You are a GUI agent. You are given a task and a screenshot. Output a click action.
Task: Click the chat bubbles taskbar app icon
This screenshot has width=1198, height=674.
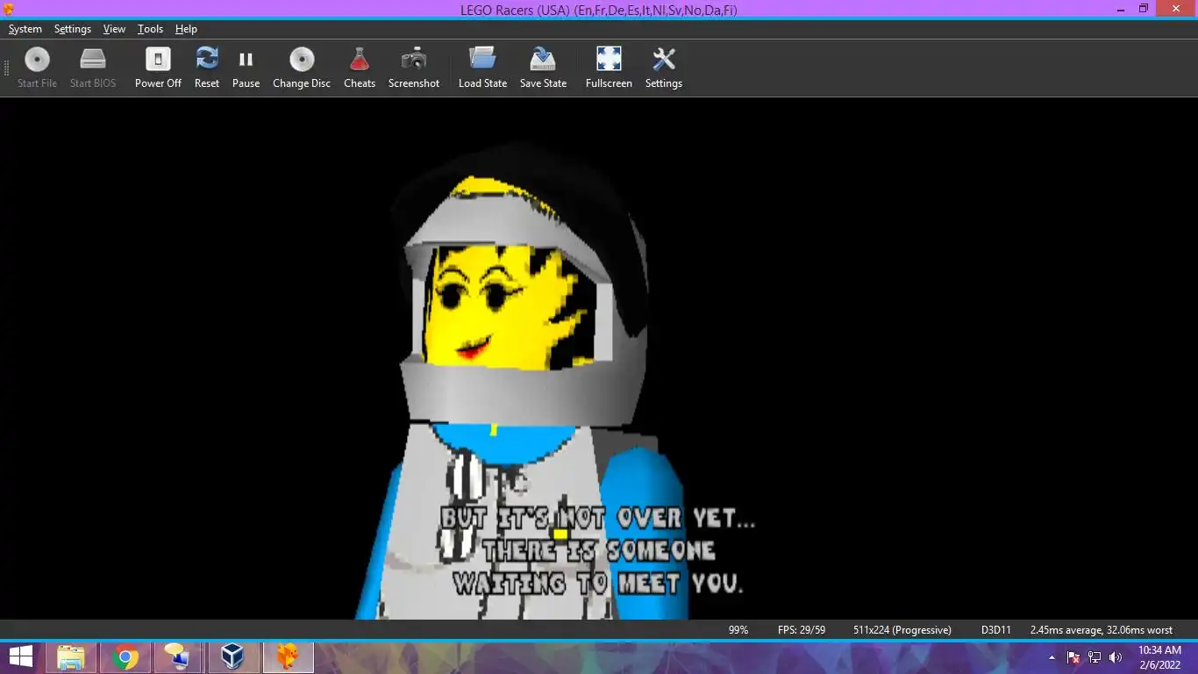(178, 656)
